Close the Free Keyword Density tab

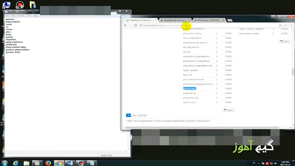[155, 20]
